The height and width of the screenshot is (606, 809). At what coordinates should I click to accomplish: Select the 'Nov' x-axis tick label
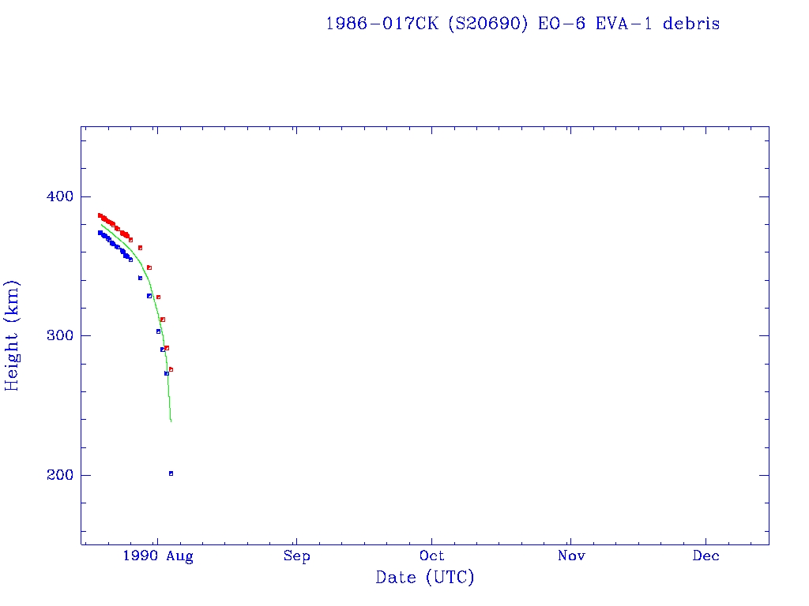[x=570, y=556]
